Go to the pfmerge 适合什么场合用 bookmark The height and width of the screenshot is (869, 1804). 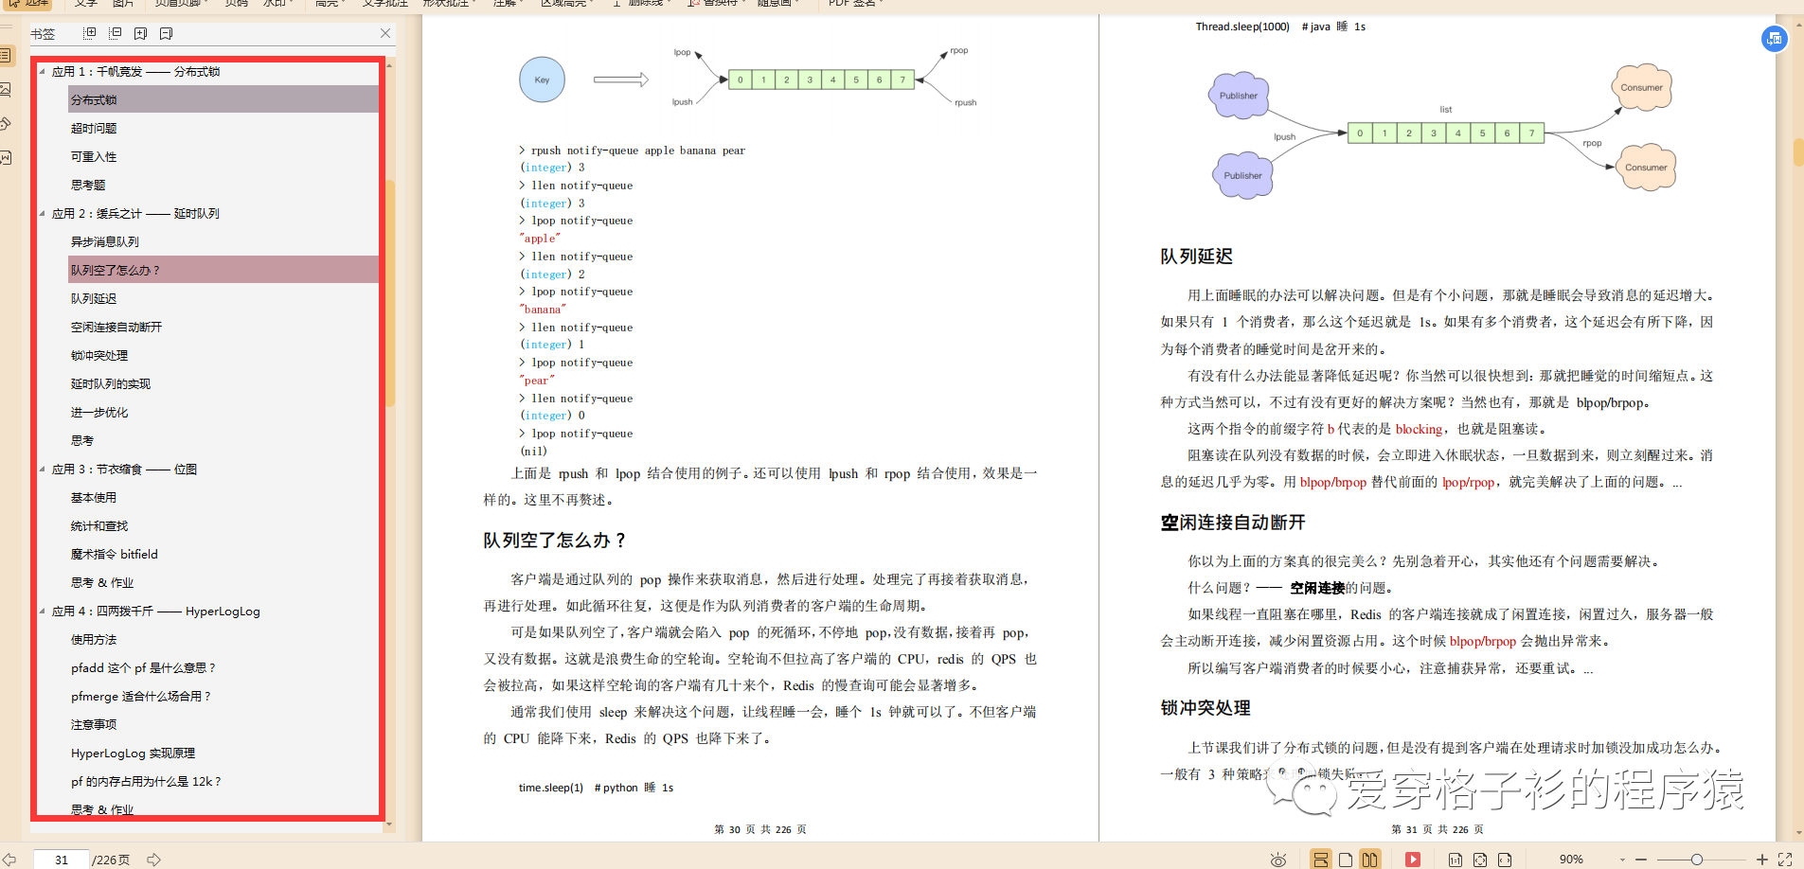pyautogui.click(x=141, y=696)
